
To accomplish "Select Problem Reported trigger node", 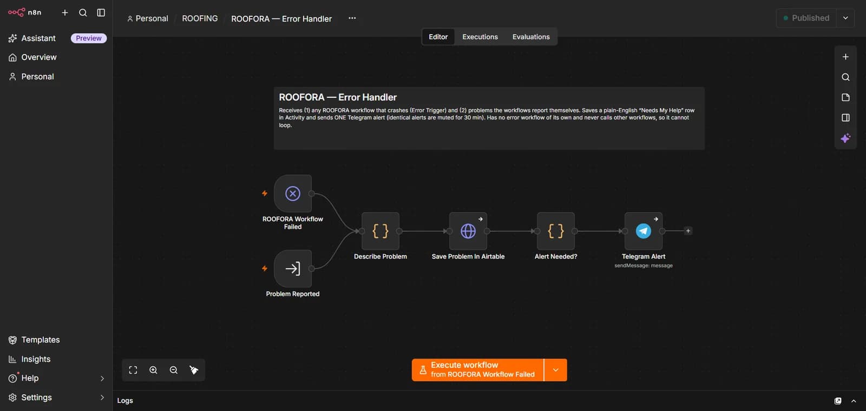I will (293, 269).
